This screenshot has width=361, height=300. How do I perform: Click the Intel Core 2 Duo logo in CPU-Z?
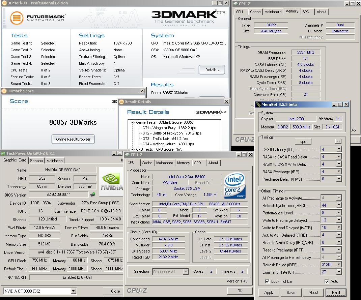[x=234, y=185]
